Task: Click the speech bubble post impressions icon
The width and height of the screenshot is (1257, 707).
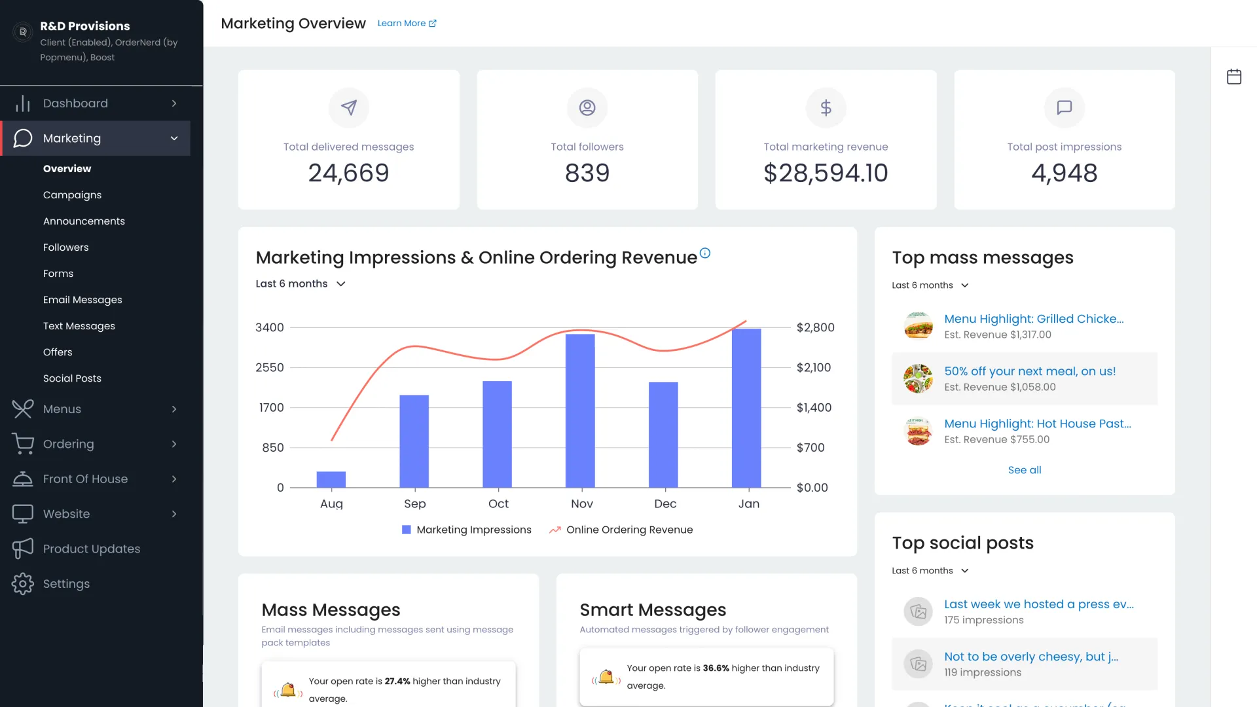Action: coord(1064,107)
